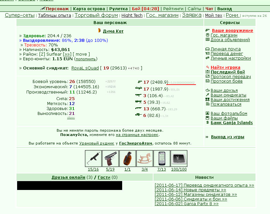Click the [»»] link after Surfear

[67, 54]
